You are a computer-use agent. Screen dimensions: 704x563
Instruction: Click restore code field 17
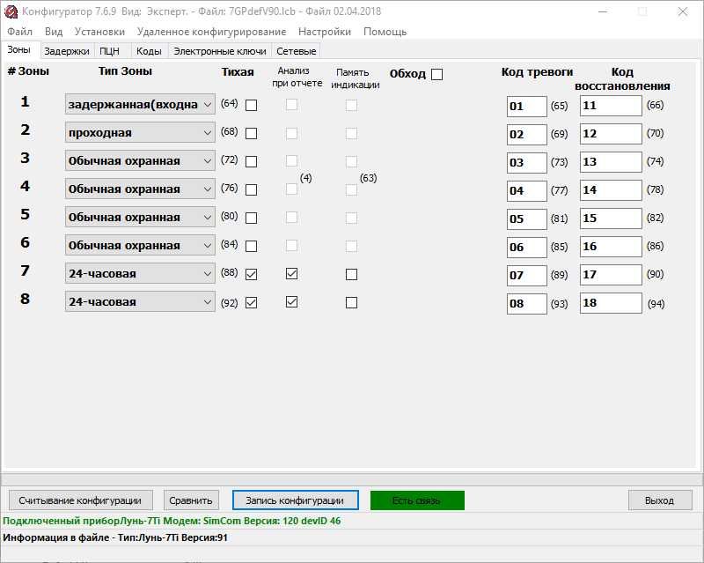coord(611,275)
